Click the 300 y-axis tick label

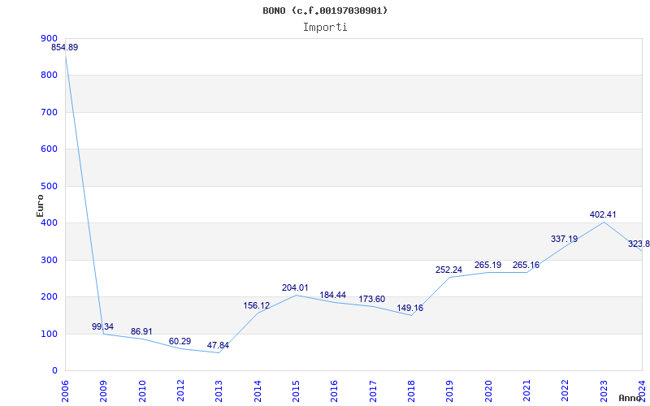pos(50,260)
